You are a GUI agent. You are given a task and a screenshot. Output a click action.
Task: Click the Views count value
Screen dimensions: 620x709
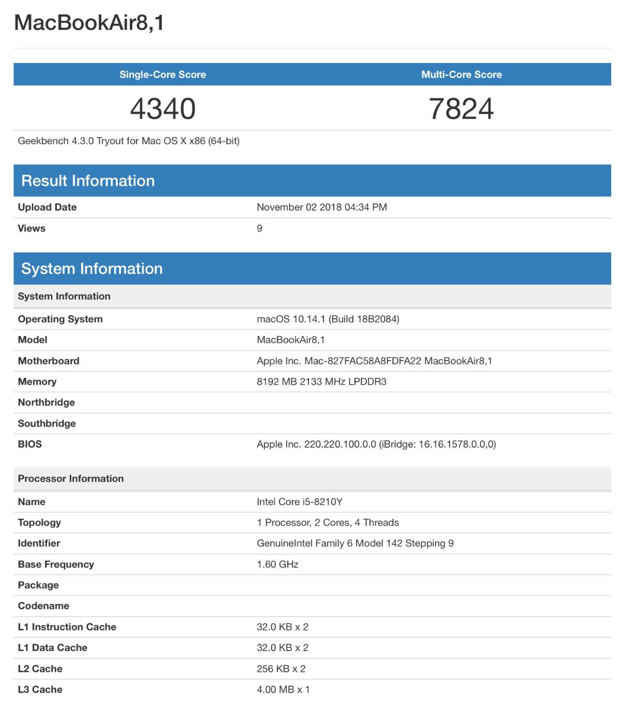click(x=259, y=228)
